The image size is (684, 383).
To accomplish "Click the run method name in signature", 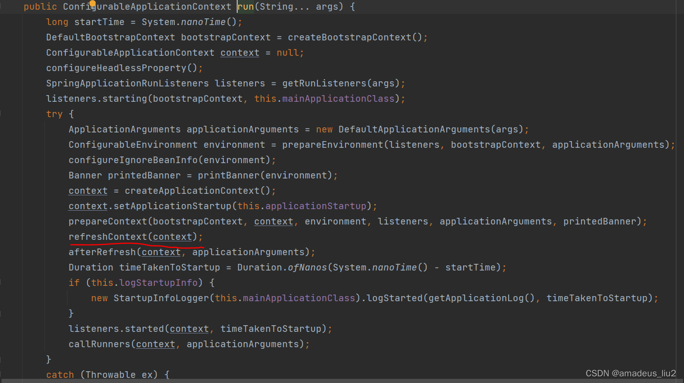I will (x=246, y=7).
